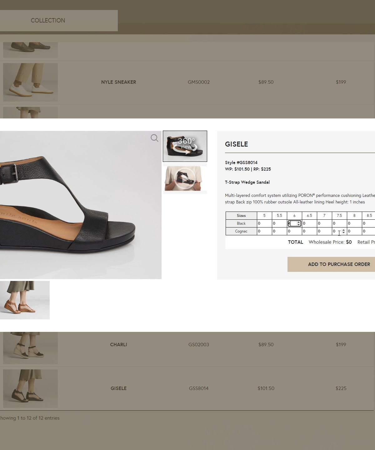Open the Charli product link

(118, 345)
